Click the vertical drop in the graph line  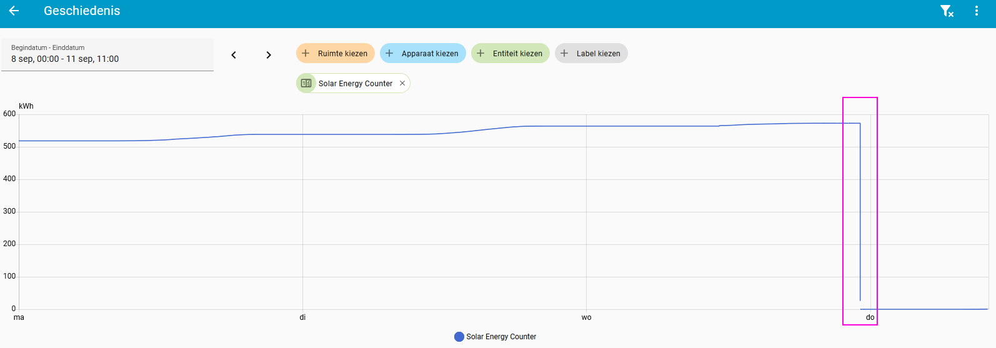[860, 212]
